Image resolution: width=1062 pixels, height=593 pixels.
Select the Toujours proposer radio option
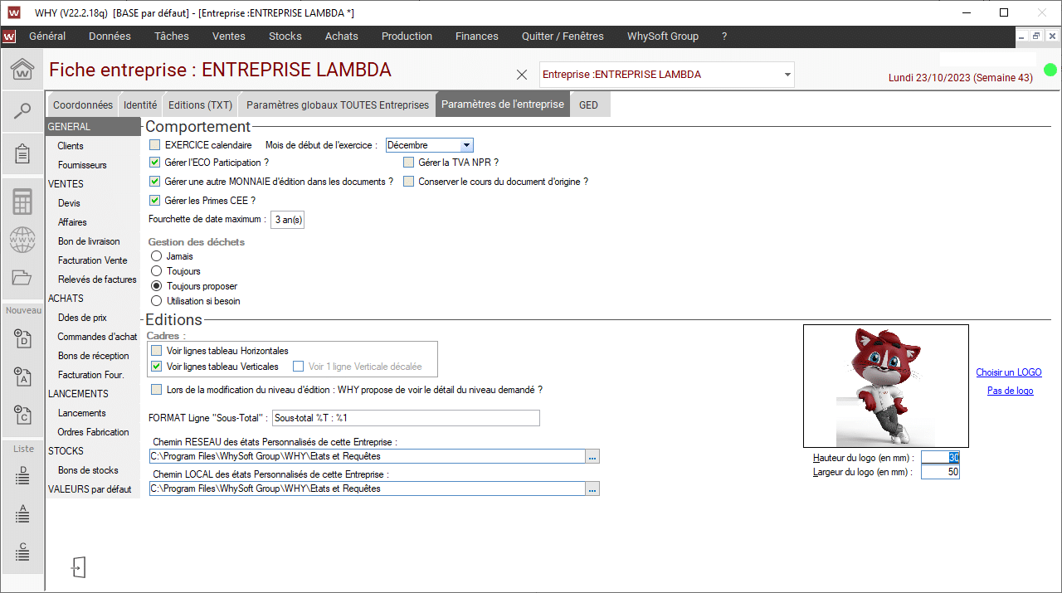(x=156, y=286)
